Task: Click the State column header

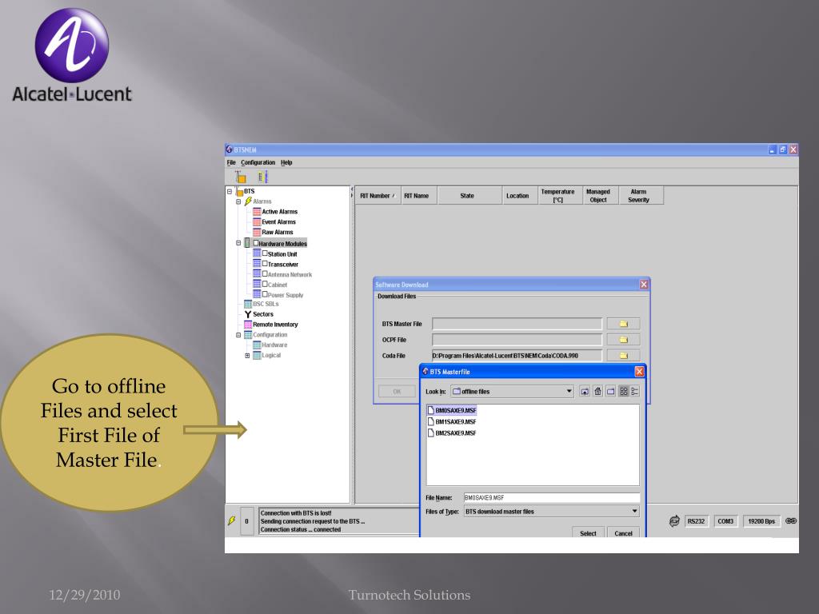Action: click(x=469, y=196)
